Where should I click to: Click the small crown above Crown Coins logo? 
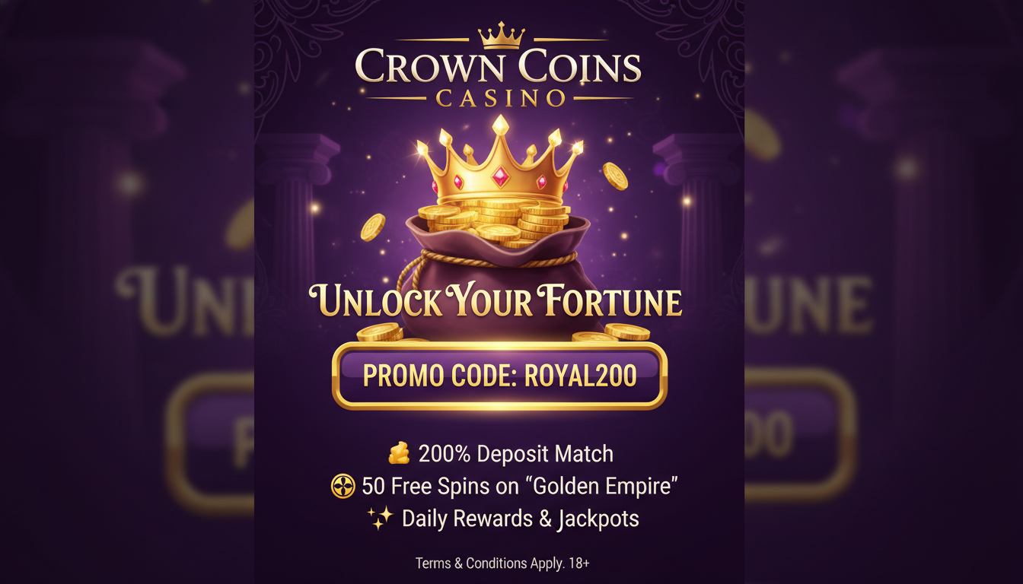click(501, 34)
